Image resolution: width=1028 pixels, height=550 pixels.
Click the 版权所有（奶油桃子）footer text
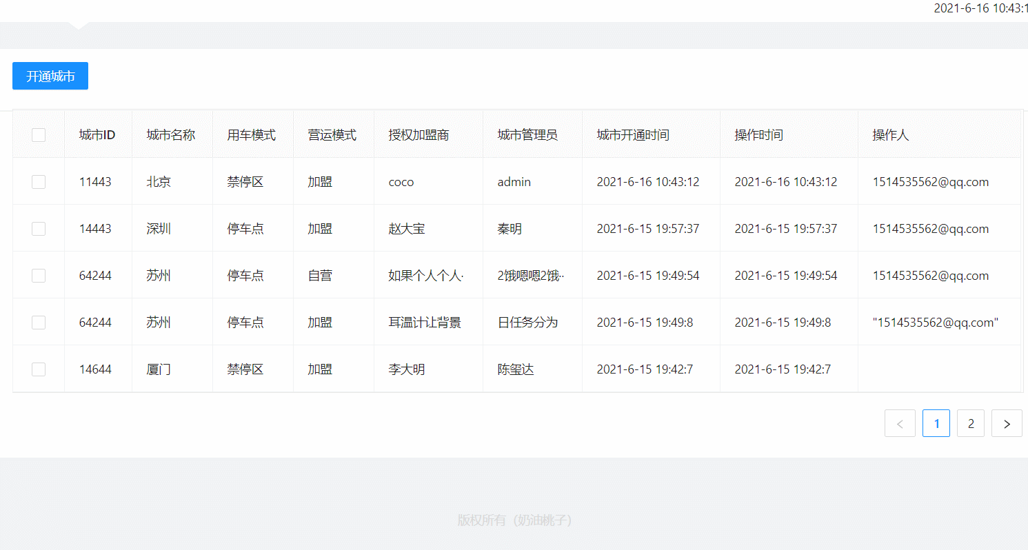[515, 520]
